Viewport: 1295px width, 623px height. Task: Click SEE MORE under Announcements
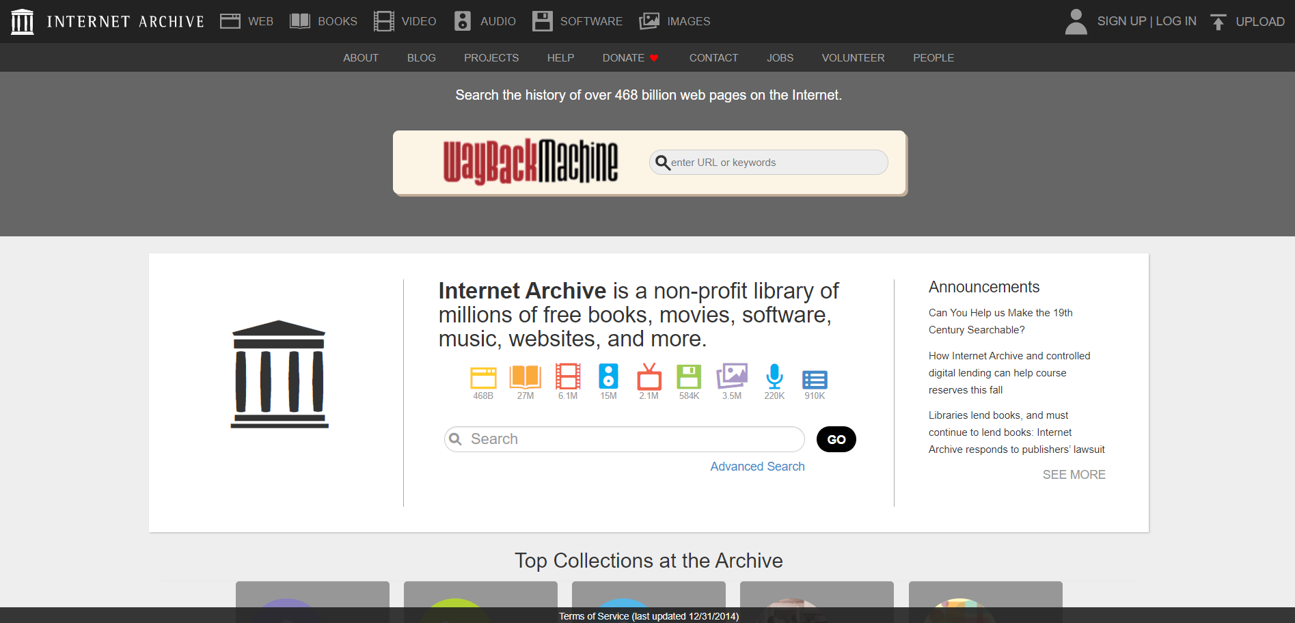tap(1074, 475)
